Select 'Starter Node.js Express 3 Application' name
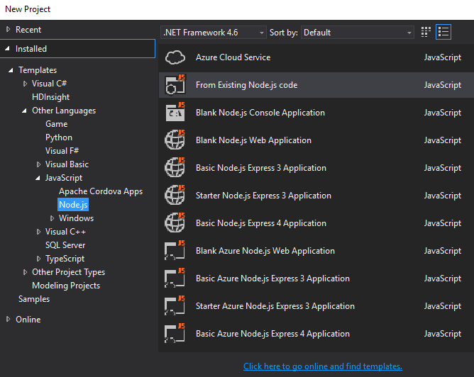The height and width of the screenshot is (377, 474). click(263, 196)
